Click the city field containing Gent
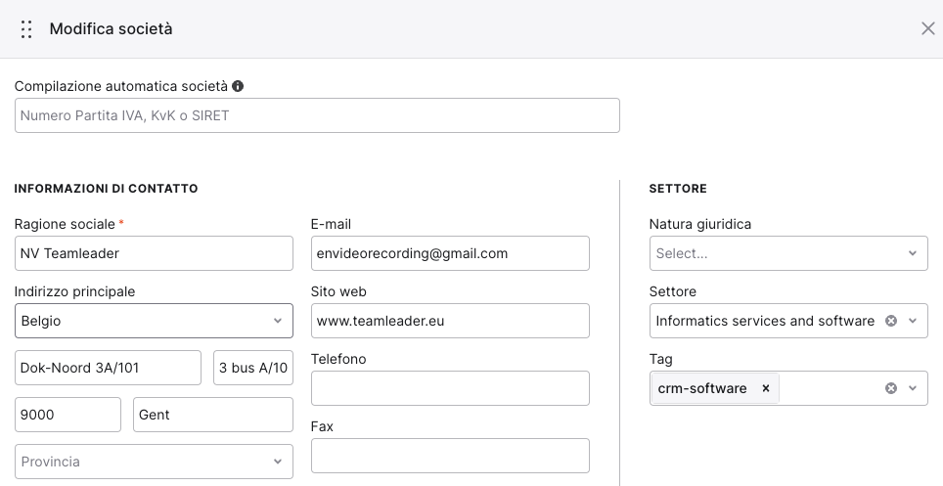The height and width of the screenshot is (486, 943). [x=213, y=415]
